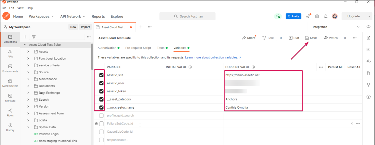375x145 pixels.
Task: Uncheck the assetic_site variable
Action: point(101,75)
